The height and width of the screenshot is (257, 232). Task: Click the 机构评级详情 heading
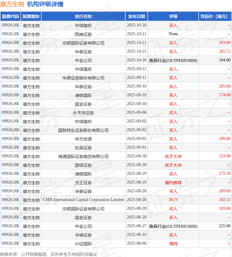pyautogui.click(x=45, y=4)
